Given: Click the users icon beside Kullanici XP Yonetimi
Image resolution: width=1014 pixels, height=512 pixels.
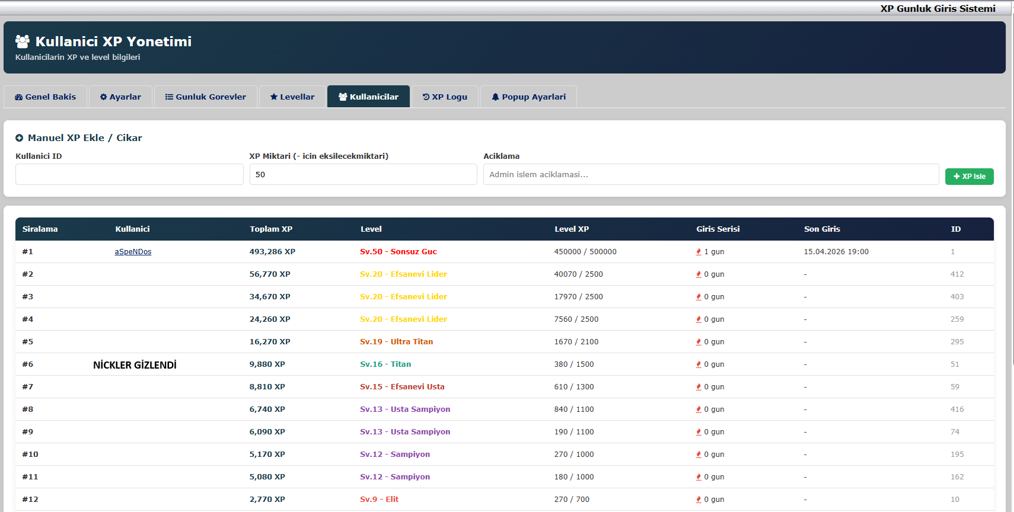Looking at the screenshot, I should (23, 41).
